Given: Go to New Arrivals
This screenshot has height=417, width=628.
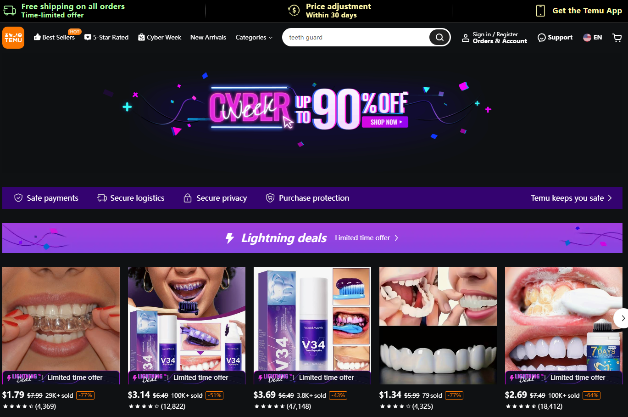Looking at the screenshot, I should [208, 38].
